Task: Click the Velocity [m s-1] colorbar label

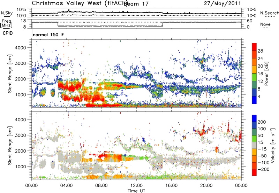Action: [273, 145]
